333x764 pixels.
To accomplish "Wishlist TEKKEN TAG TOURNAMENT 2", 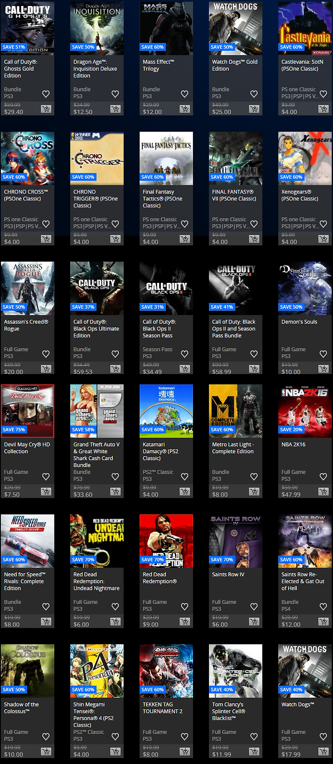I will click(185, 737).
